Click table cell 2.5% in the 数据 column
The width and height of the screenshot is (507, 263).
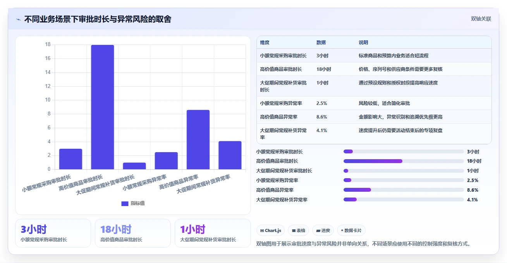click(322, 103)
